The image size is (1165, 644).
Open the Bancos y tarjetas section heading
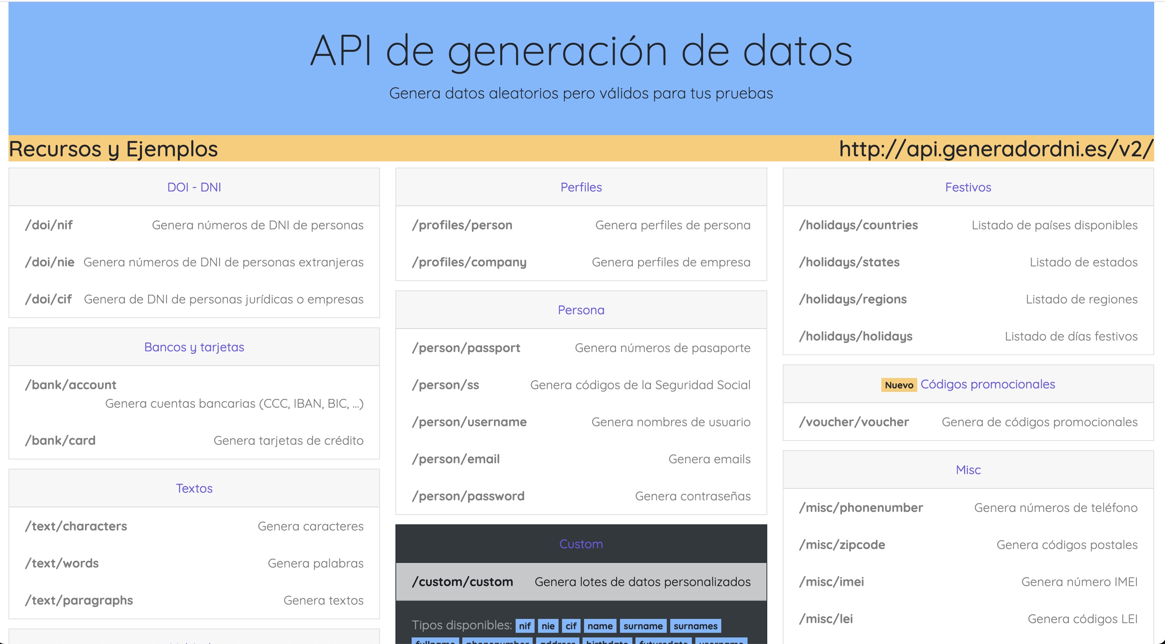(x=194, y=347)
